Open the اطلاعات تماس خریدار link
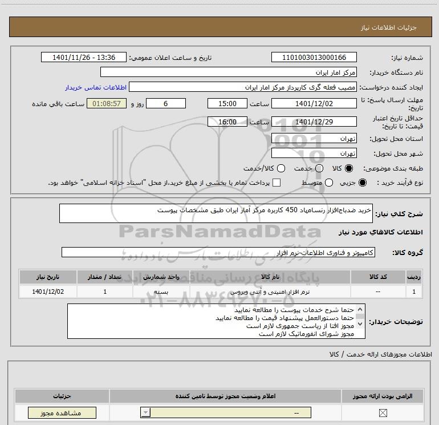The image size is (439, 425). coord(96,87)
